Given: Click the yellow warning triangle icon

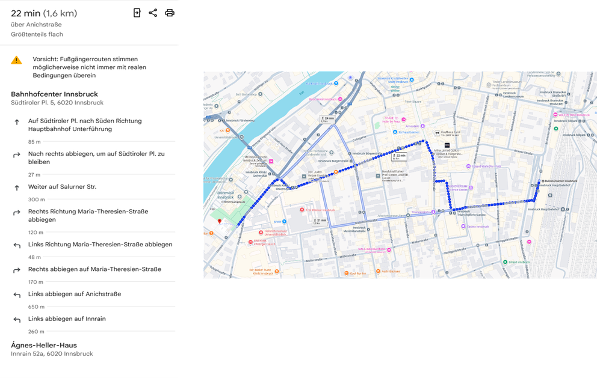Looking at the screenshot, I should (x=16, y=60).
